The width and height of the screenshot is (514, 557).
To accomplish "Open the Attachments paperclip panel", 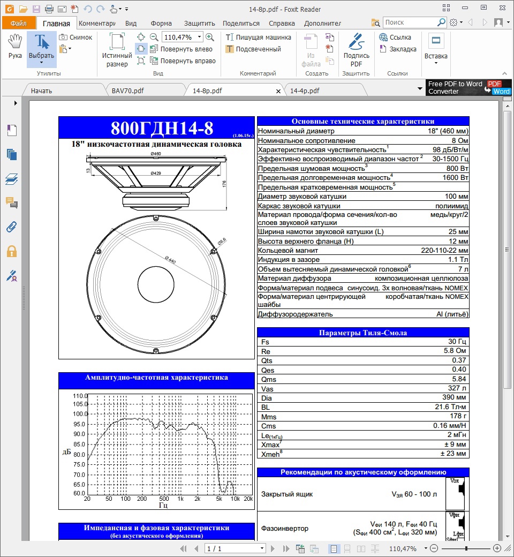I will pos(11,227).
